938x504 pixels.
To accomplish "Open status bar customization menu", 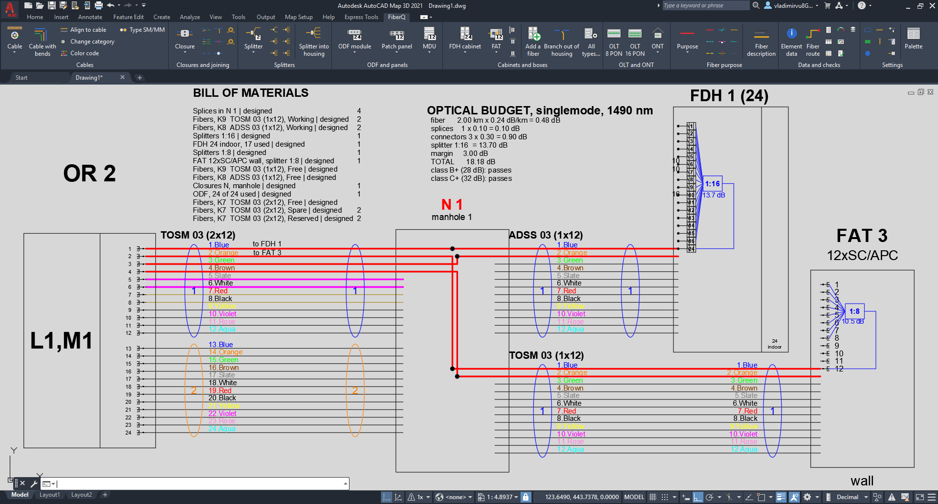I will [931, 497].
